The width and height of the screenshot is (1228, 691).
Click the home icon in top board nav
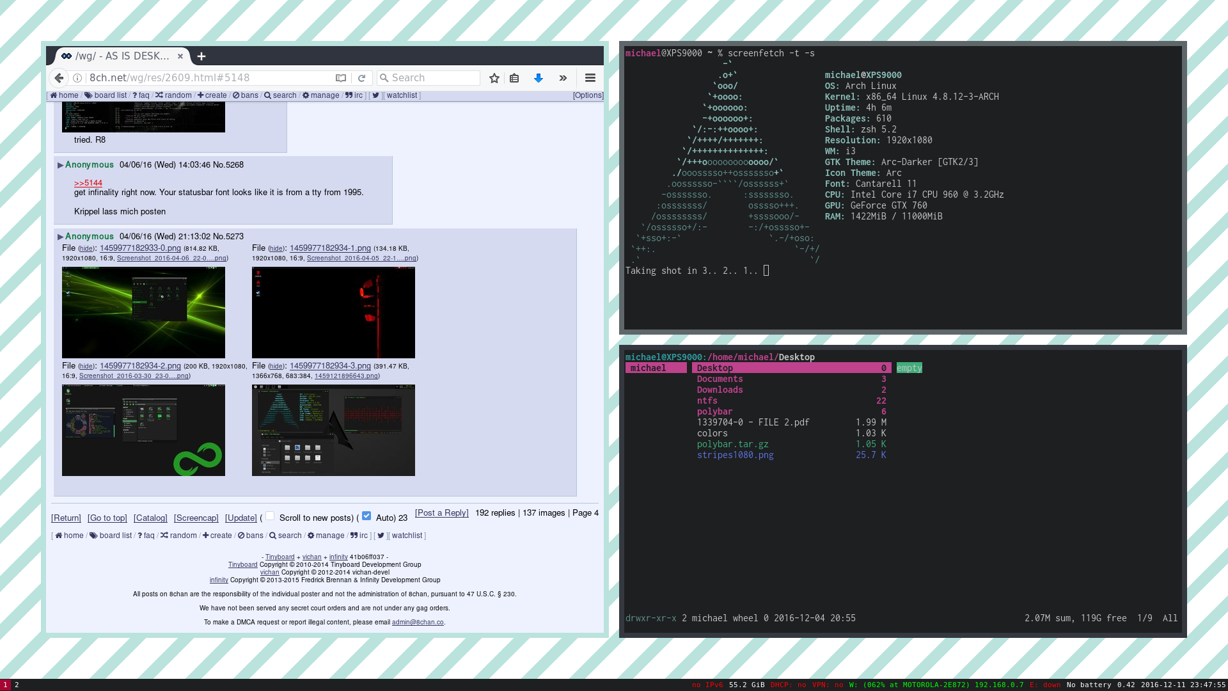coord(54,95)
